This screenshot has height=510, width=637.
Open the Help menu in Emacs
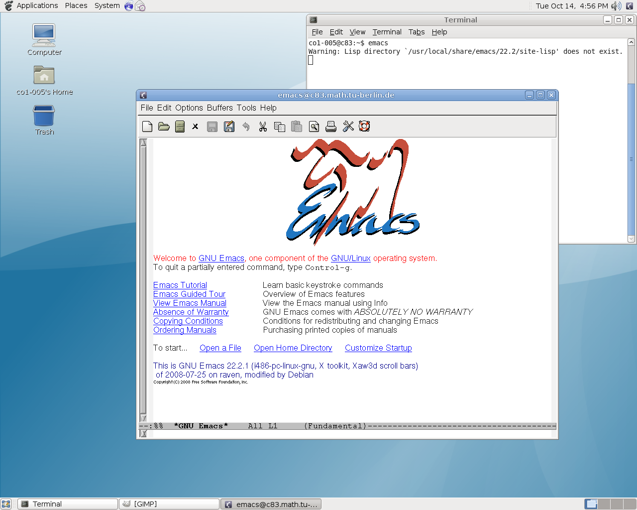pyautogui.click(x=268, y=108)
